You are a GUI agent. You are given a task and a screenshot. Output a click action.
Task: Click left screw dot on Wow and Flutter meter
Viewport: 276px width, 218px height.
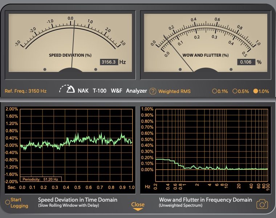coord(180,69)
